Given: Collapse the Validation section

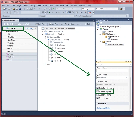Looking at the screenshot, I should coord(97,104).
